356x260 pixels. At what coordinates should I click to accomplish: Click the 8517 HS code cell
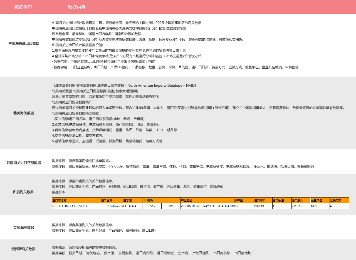tap(152, 206)
